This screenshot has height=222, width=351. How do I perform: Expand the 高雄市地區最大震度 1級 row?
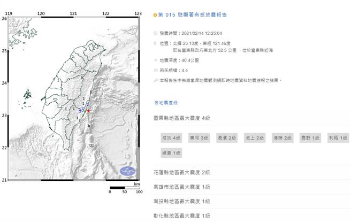[252, 187]
